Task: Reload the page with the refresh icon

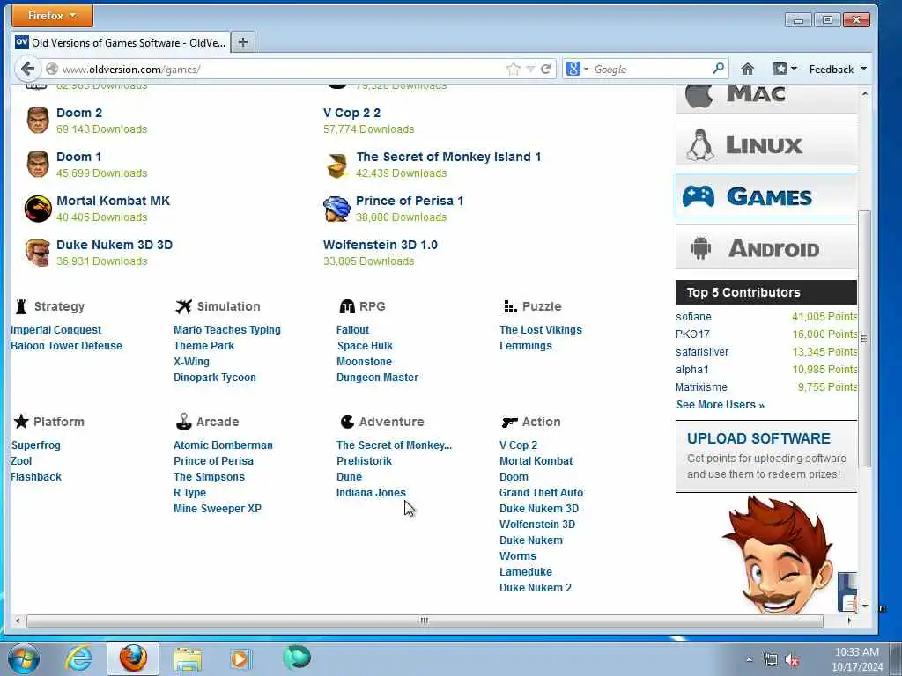Action: point(546,69)
